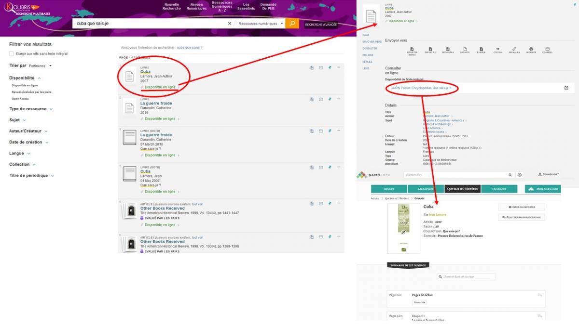Screen dimensions: 579x325
Task: Select the EndNote export icon
Action: [x=465, y=49]
